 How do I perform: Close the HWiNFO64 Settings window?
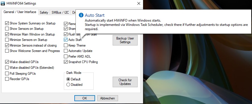point(139,3)
